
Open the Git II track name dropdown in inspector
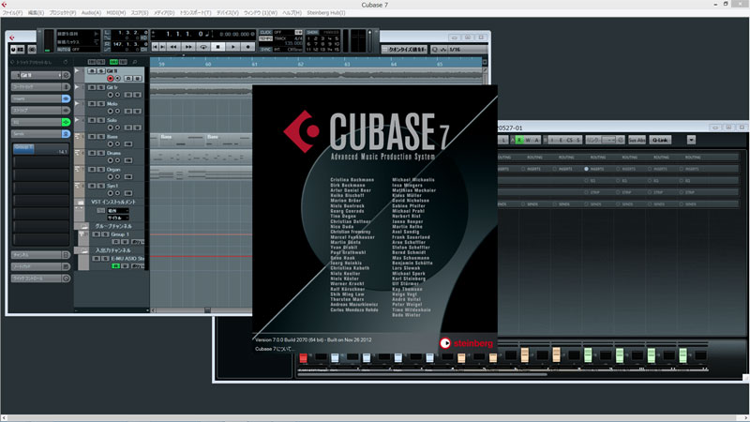click(60, 75)
